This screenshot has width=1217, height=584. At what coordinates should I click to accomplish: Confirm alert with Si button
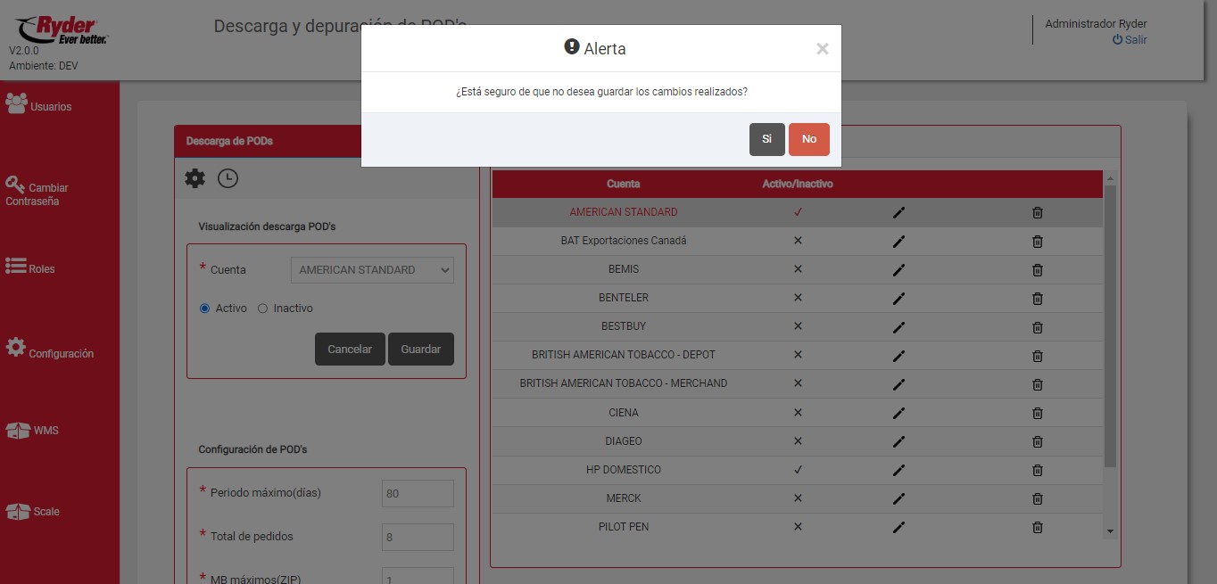pyautogui.click(x=766, y=139)
